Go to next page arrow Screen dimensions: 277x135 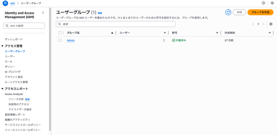point(263,24)
